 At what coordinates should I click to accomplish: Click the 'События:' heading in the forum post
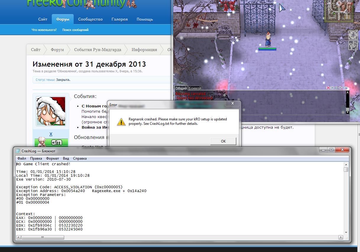(x=85, y=96)
